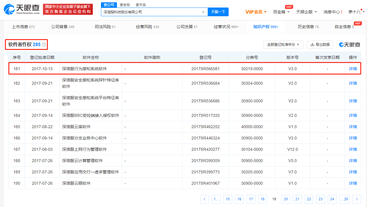
Task: Open 详情 for 深信服分支业务中心软件
Action: click(x=353, y=138)
